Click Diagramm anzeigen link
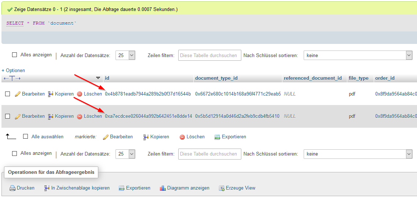The height and width of the screenshot is (202, 417). point(188,188)
